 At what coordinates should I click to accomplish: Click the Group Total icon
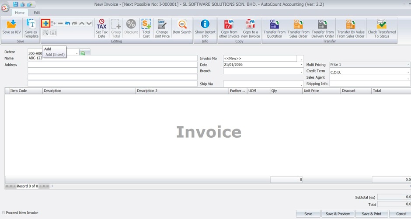click(x=115, y=24)
